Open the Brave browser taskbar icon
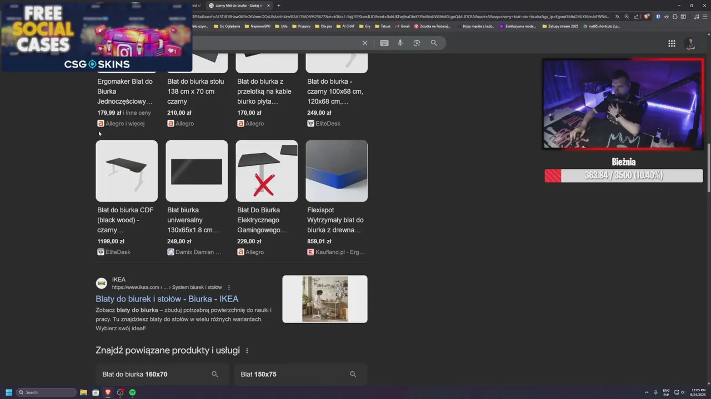Viewport: 711px width, 399px height. [x=108, y=392]
